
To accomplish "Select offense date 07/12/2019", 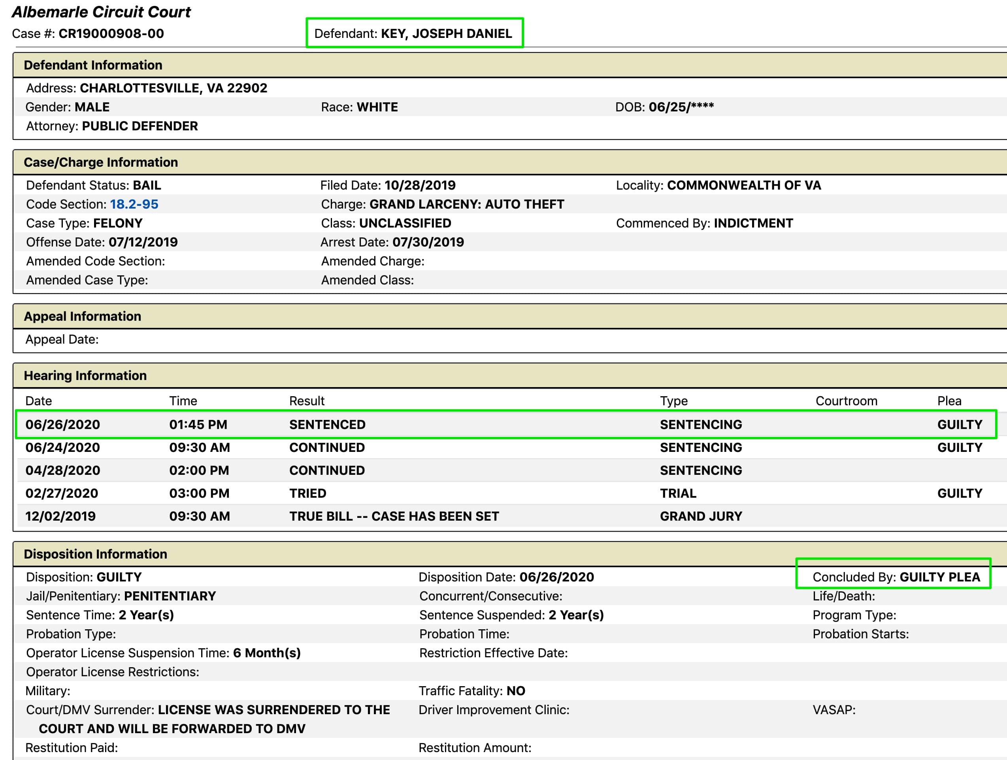I will pos(143,242).
